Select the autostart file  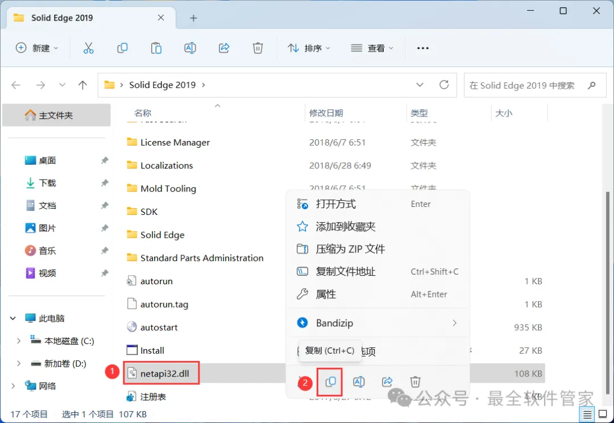pos(159,327)
